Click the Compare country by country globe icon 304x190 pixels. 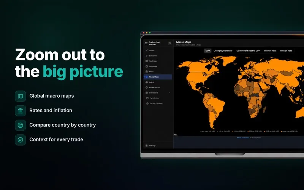coord(21,125)
